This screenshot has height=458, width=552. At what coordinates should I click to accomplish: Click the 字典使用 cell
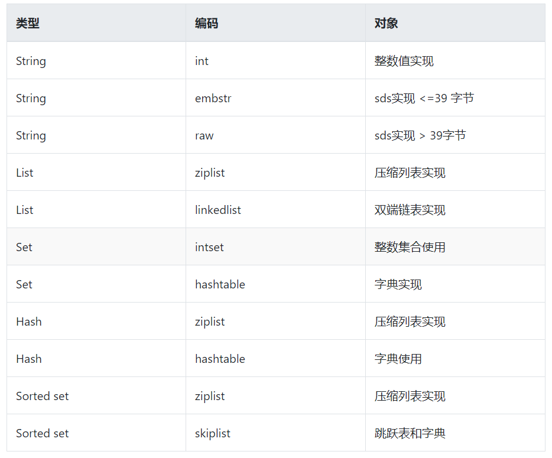(398, 359)
